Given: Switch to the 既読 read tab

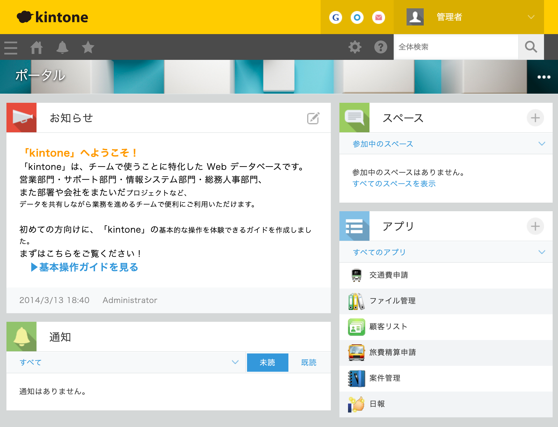Looking at the screenshot, I should 309,363.
